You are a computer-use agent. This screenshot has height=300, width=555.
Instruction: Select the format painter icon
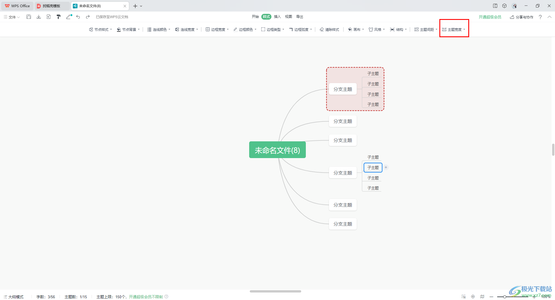point(59,17)
